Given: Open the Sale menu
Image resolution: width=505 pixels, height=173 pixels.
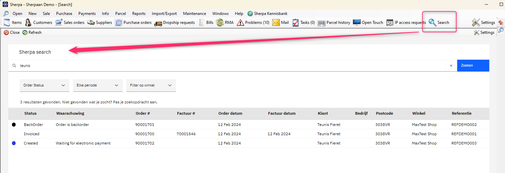Looking at the screenshot, I should pyautogui.click(x=47, y=14).
